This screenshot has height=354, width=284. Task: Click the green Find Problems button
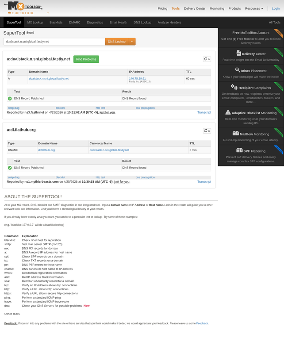[86, 59]
